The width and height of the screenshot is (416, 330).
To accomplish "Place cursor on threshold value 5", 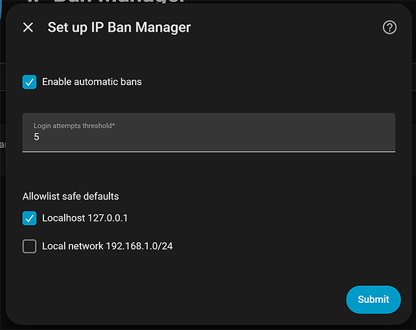I will [x=36, y=137].
